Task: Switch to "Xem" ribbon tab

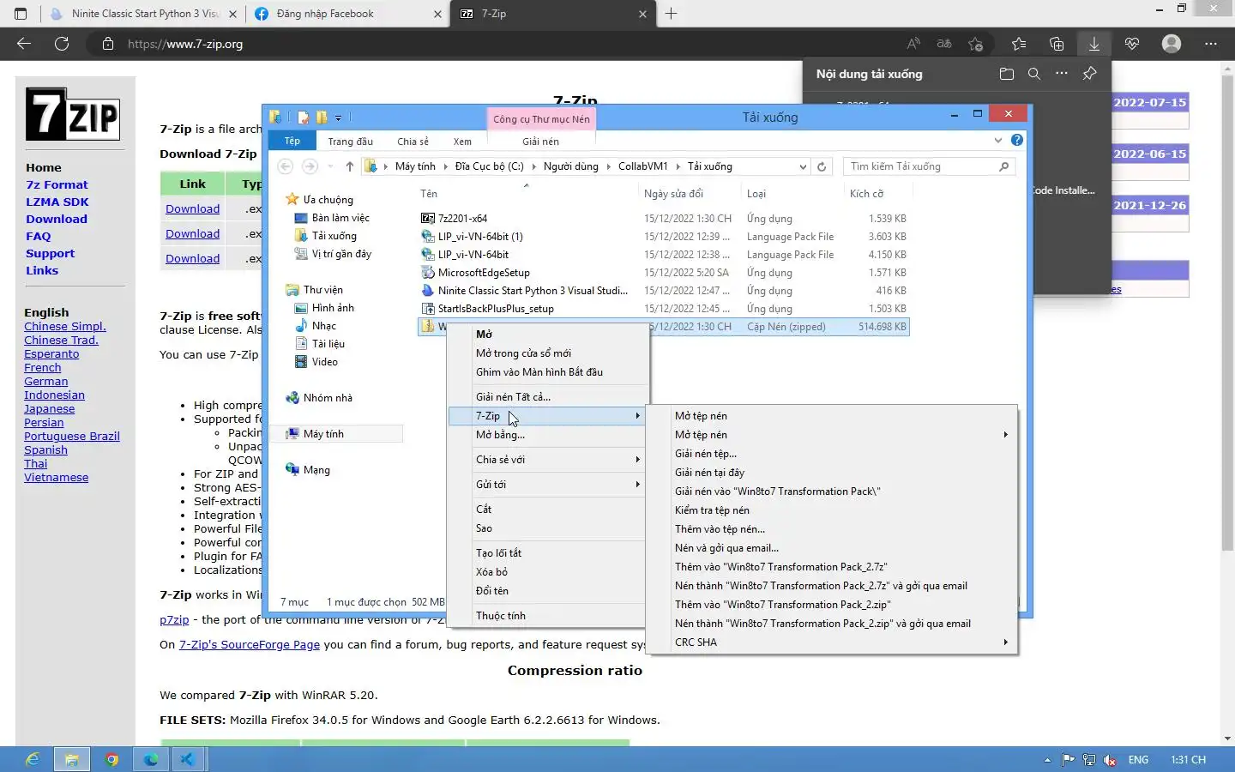Action: click(462, 142)
